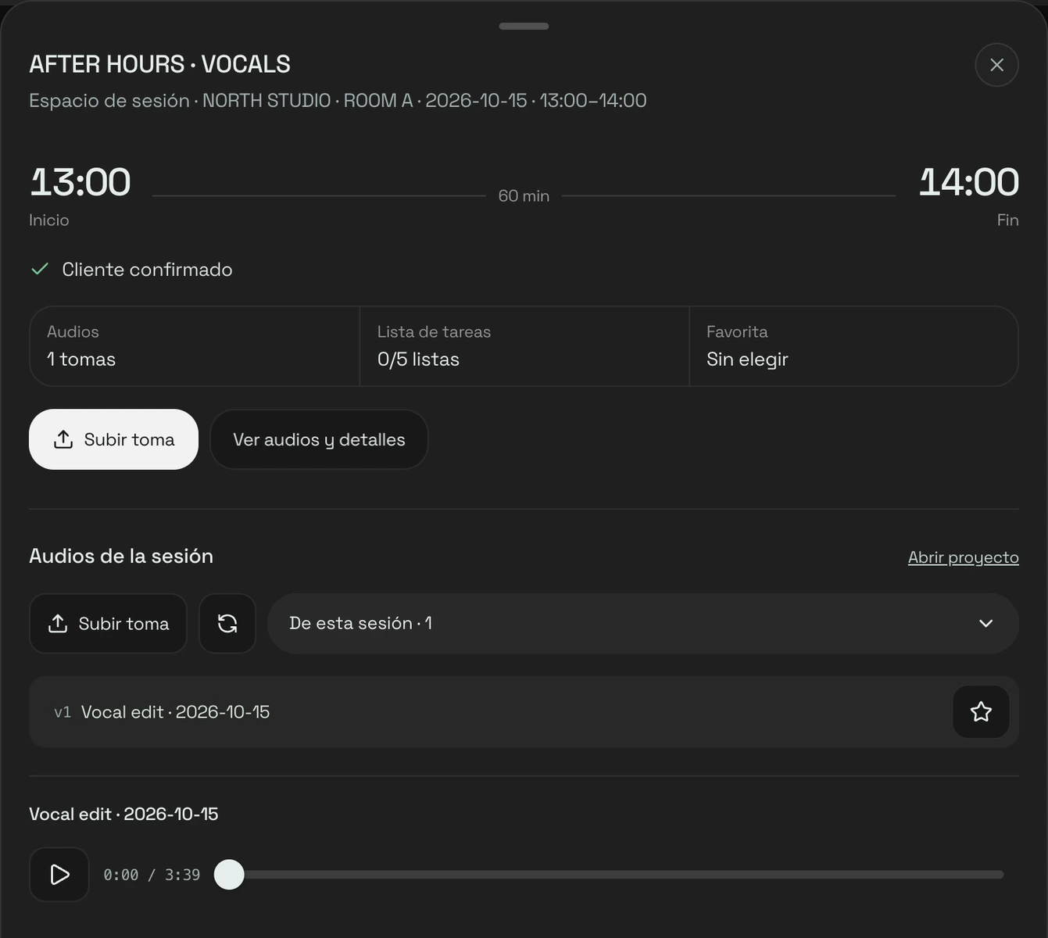Play the Vocal edit audio
The height and width of the screenshot is (938, 1048).
[x=59, y=875]
